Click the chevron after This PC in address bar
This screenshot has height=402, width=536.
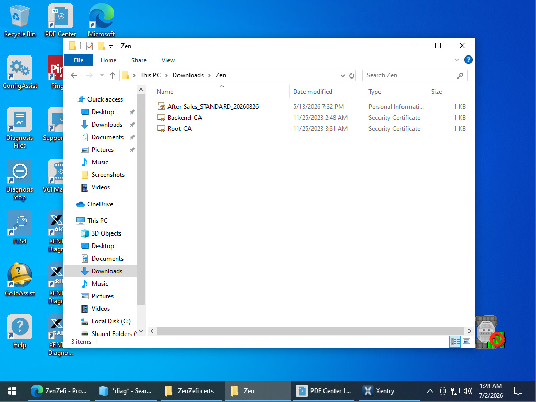(x=166, y=75)
